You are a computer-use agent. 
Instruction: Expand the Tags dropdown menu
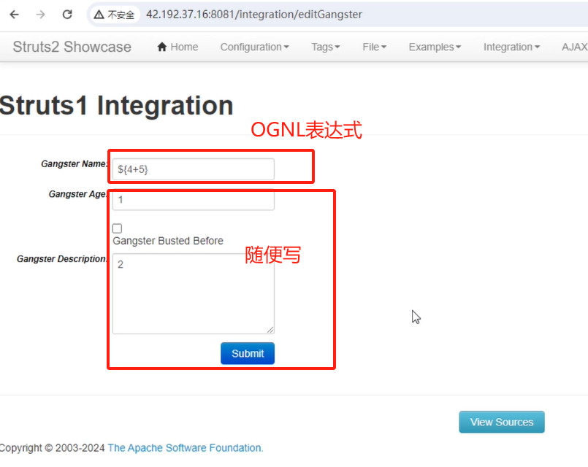[326, 47]
